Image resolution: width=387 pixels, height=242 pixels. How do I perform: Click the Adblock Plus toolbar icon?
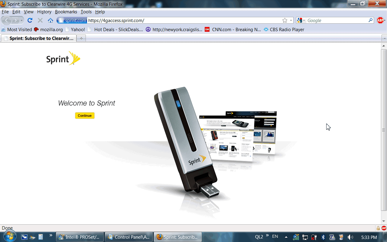[380, 20]
